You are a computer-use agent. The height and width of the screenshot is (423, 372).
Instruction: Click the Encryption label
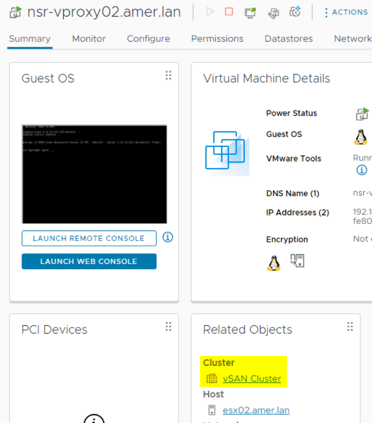(x=287, y=239)
